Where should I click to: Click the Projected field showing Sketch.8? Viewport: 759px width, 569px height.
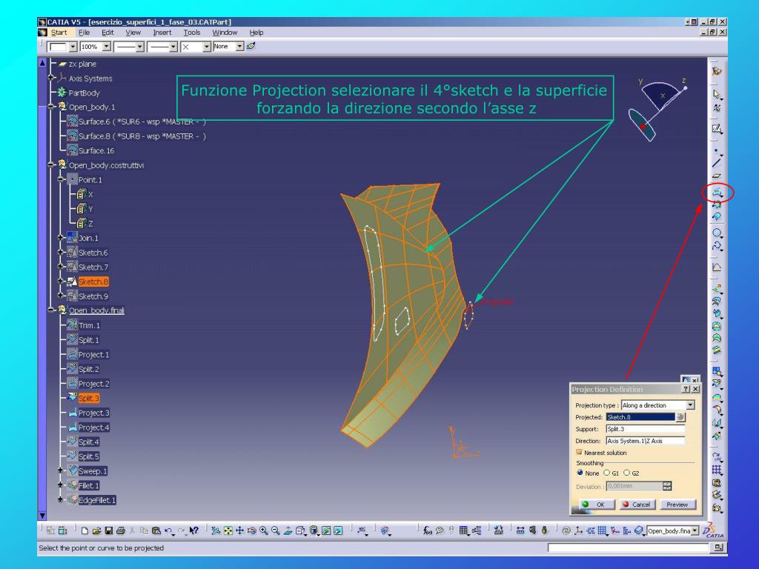pyautogui.click(x=640, y=417)
